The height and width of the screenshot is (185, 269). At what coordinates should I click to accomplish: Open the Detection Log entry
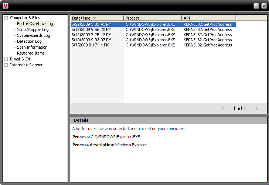(x=29, y=41)
